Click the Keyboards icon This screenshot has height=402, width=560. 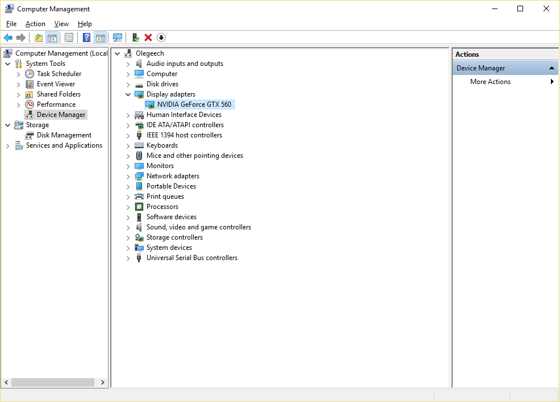[x=139, y=146]
